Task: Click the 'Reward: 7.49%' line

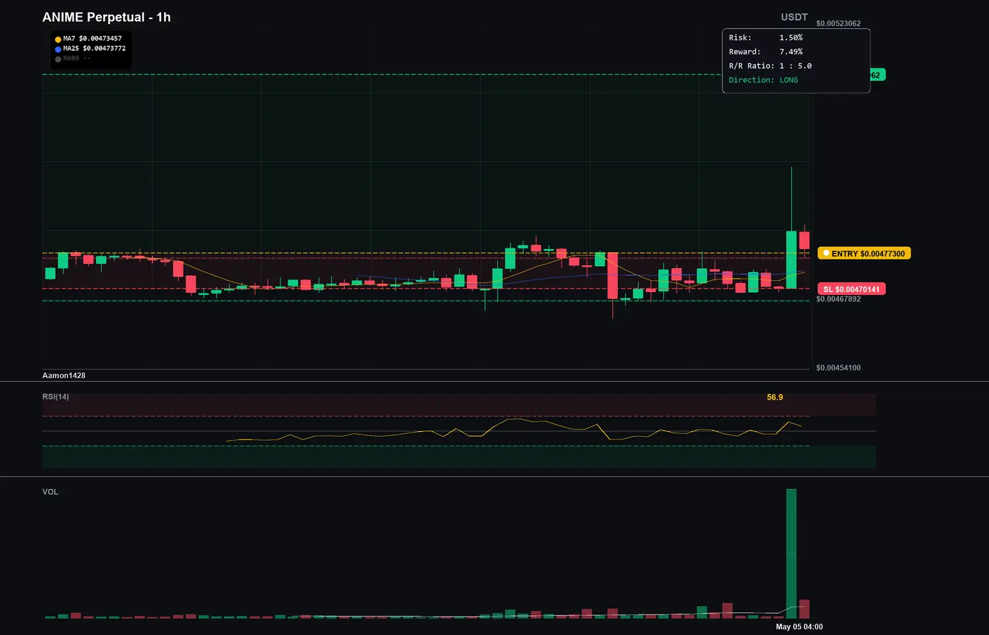Action: (766, 52)
